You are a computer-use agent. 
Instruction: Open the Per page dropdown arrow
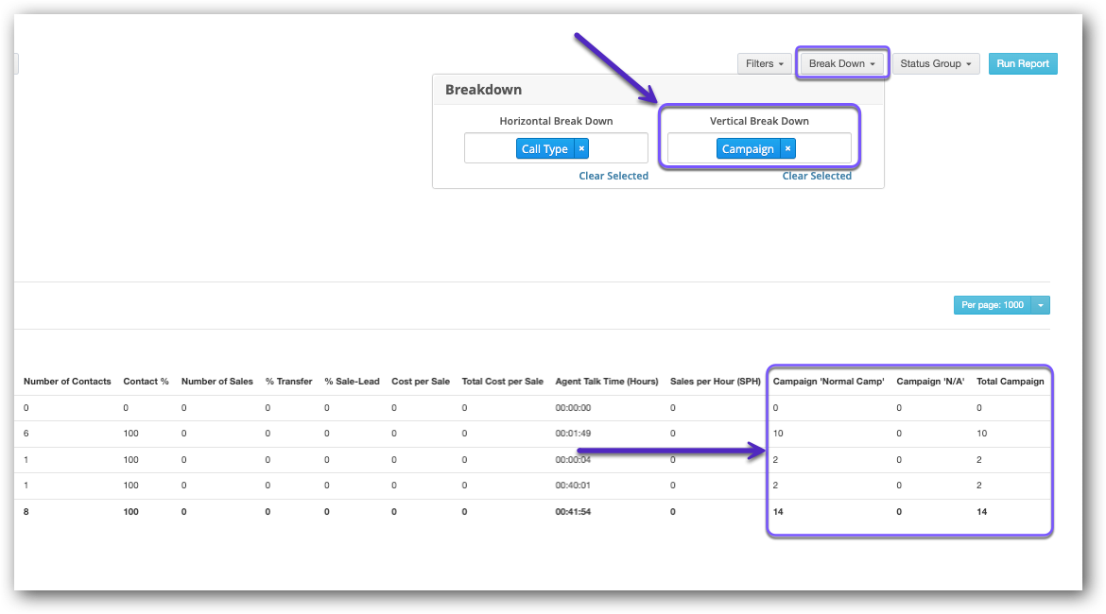1041,305
